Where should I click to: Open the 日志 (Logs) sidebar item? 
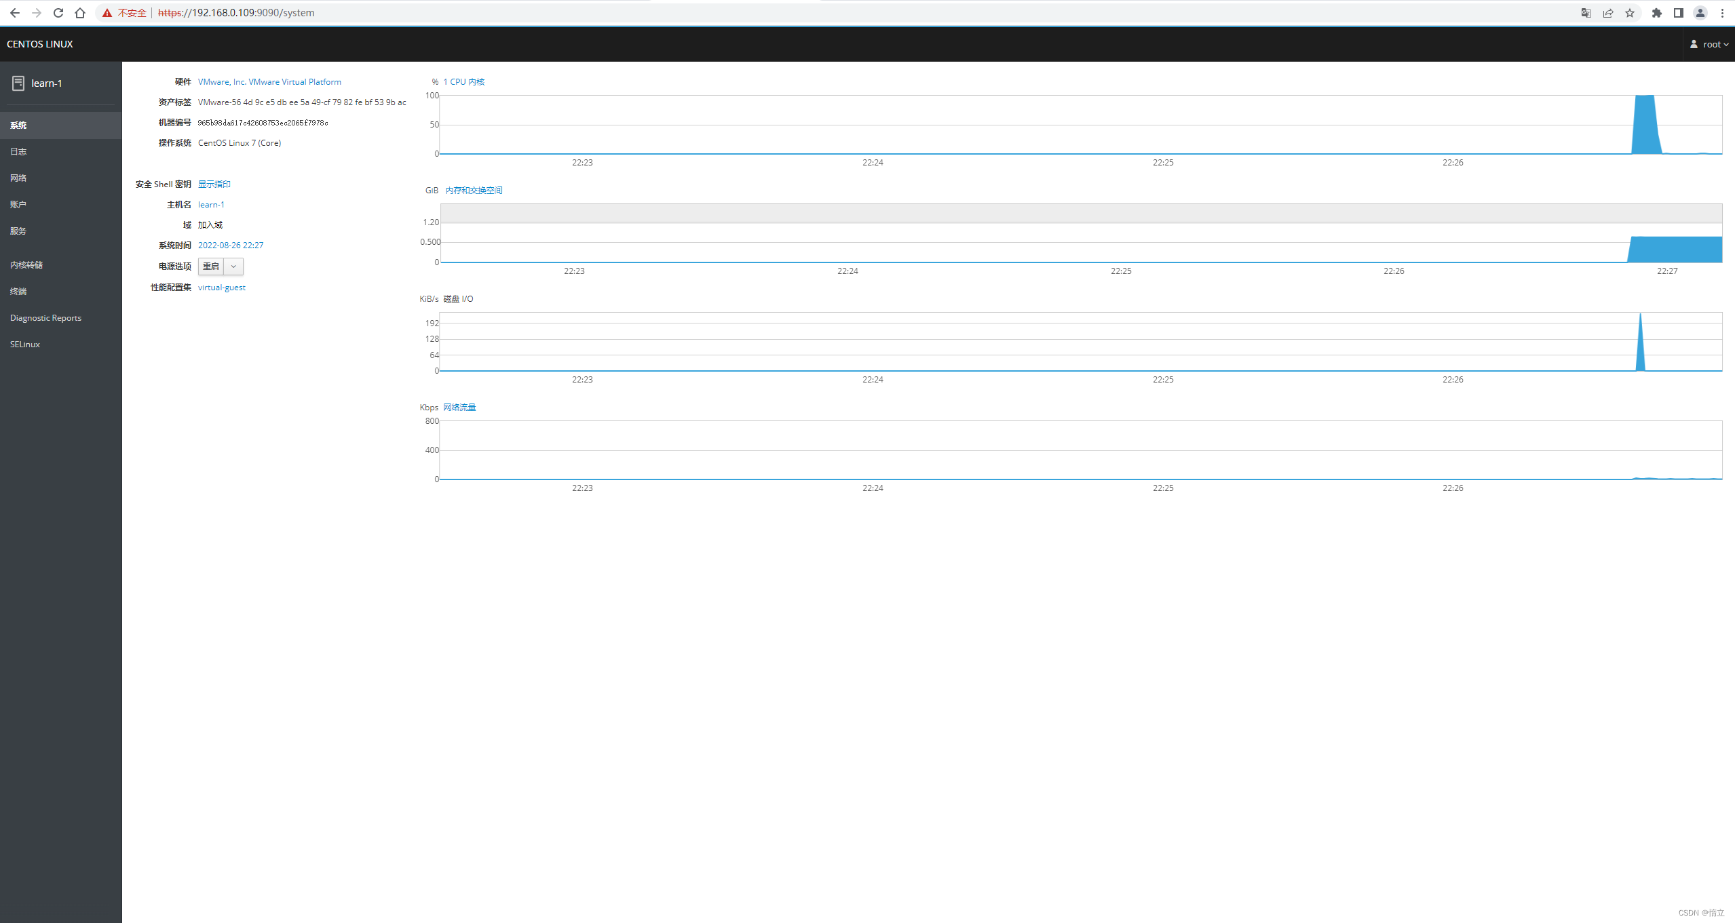pos(18,152)
